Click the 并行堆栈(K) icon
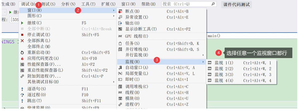Viewport: 298px width, 111px height. tap(120, 49)
